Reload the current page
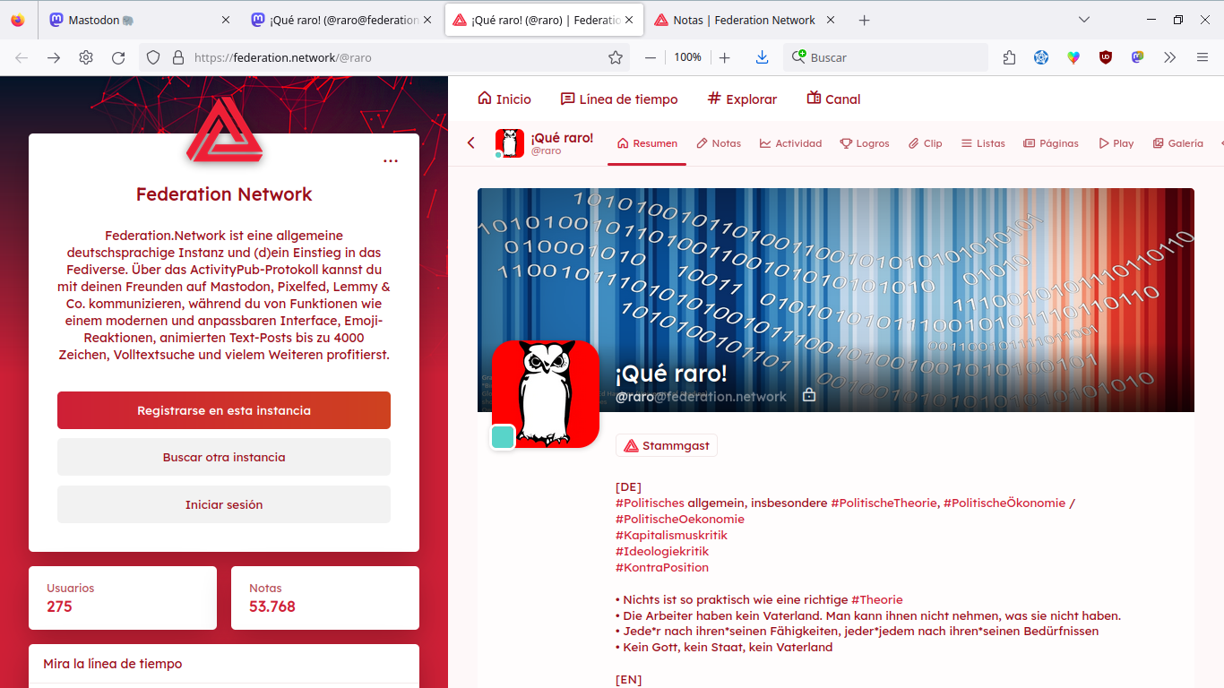 pyautogui.click(x=118, y=57)
